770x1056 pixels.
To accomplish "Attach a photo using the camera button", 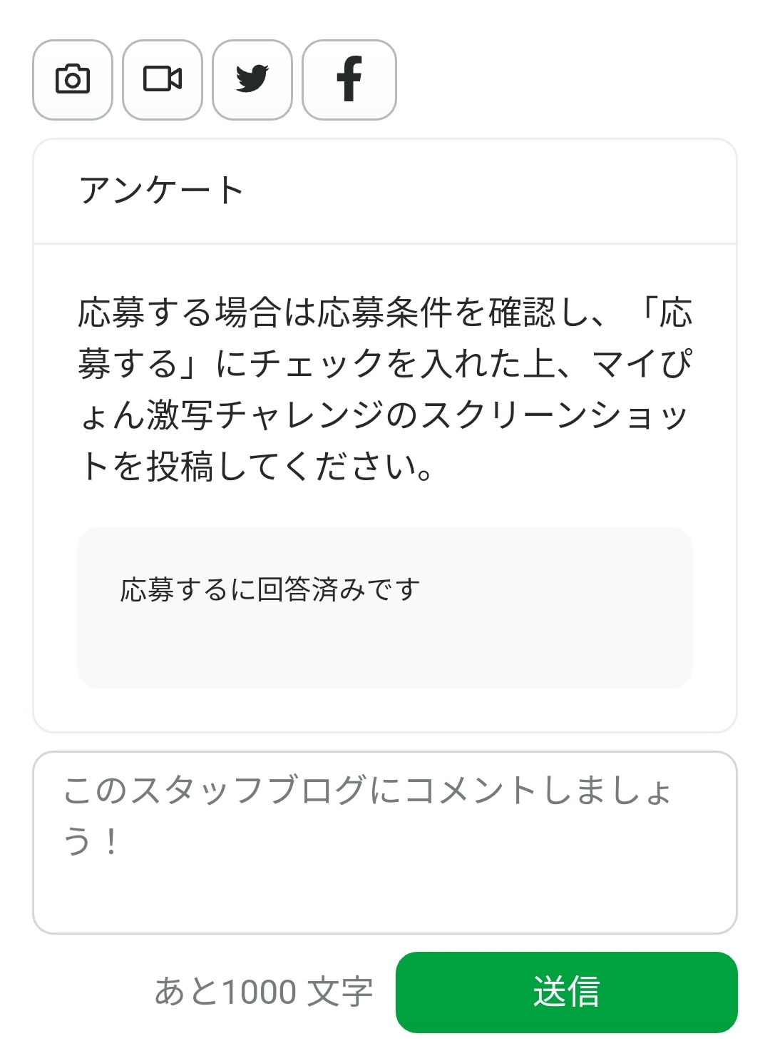I will tap(73, 79).
